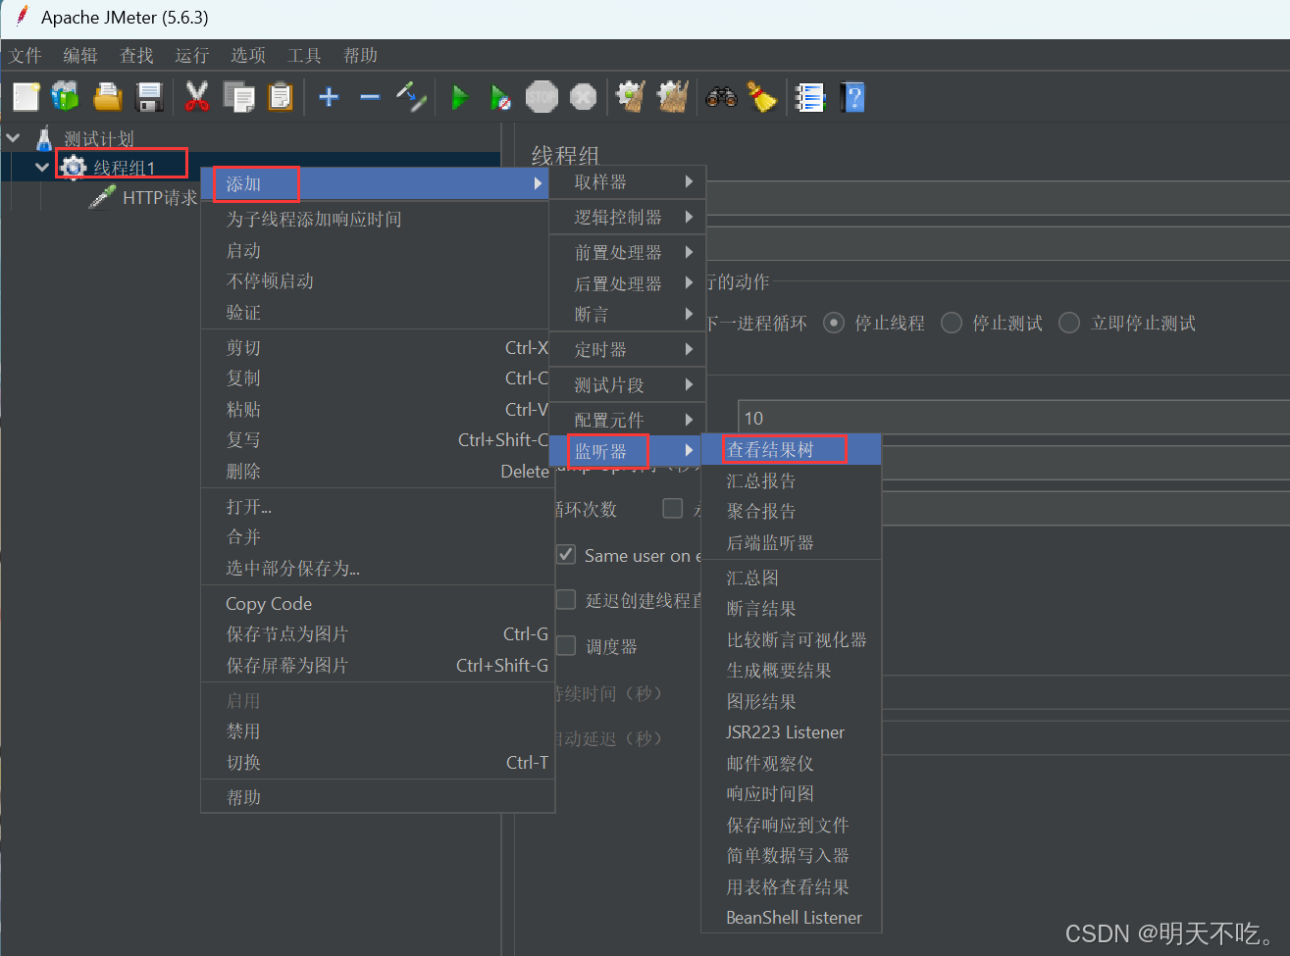
Task: Click the Open file folder icon
Action: pos(108,96)
